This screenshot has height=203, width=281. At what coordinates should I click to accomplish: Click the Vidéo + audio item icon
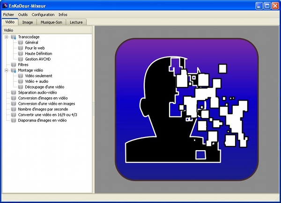tap(21, 81)
